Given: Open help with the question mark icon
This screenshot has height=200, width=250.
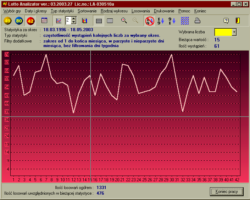Looking at the screenshot, I should click(226, 21).
